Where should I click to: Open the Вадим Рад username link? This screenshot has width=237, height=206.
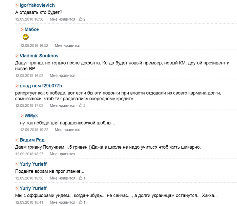(32, 140)
